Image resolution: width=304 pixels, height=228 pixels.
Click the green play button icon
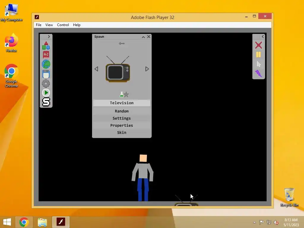[46, 93]
